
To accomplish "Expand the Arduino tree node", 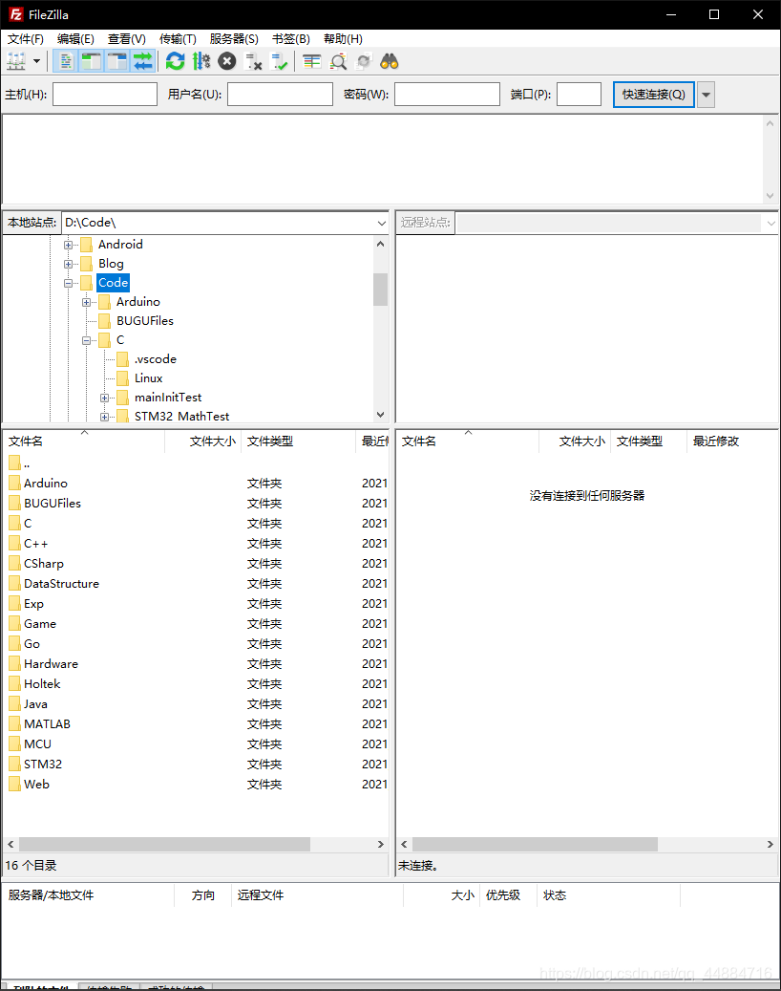I will pos(87,302).
